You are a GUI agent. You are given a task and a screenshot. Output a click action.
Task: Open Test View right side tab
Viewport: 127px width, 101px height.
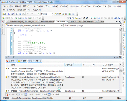coord(124,40)
